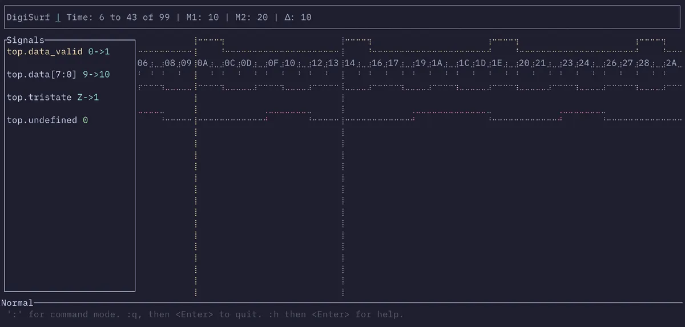The height and width of the screenshot is (327, 685).
Task: Click the Time: 6 to 43 of 99 range
Action: pos(118,18)
